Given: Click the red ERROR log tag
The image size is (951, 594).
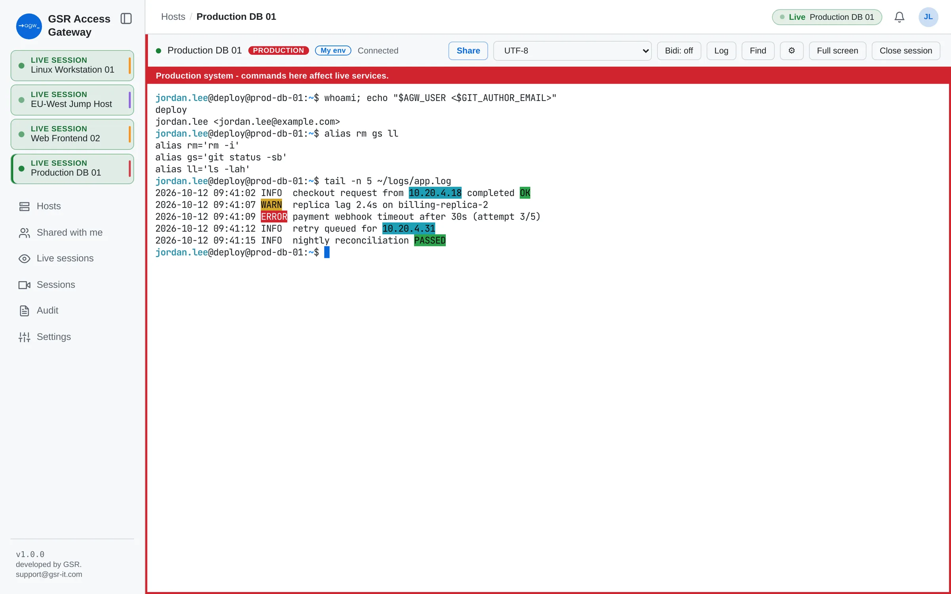Looking at the screenshot, I should tap(274, 217).
